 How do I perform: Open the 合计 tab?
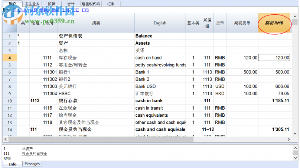tap(71, 4)
